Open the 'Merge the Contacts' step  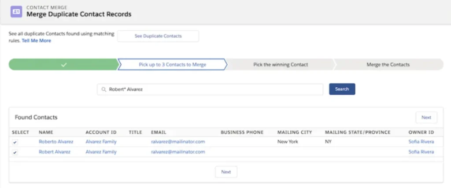coord(388,65)
